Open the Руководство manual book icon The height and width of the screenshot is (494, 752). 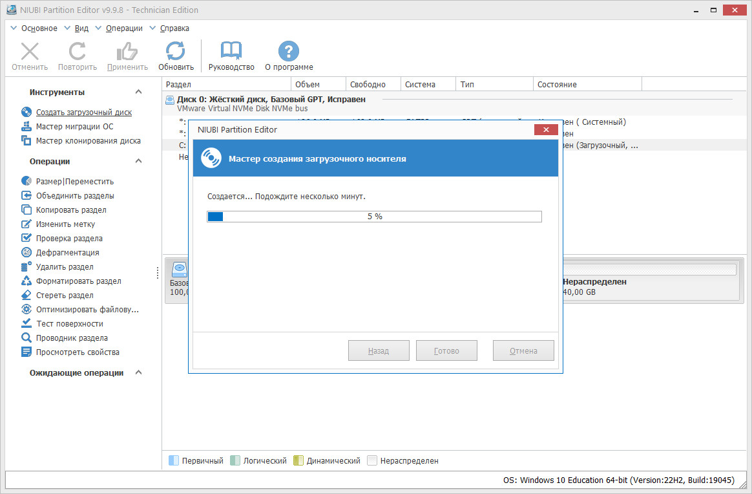pos(231,51)
